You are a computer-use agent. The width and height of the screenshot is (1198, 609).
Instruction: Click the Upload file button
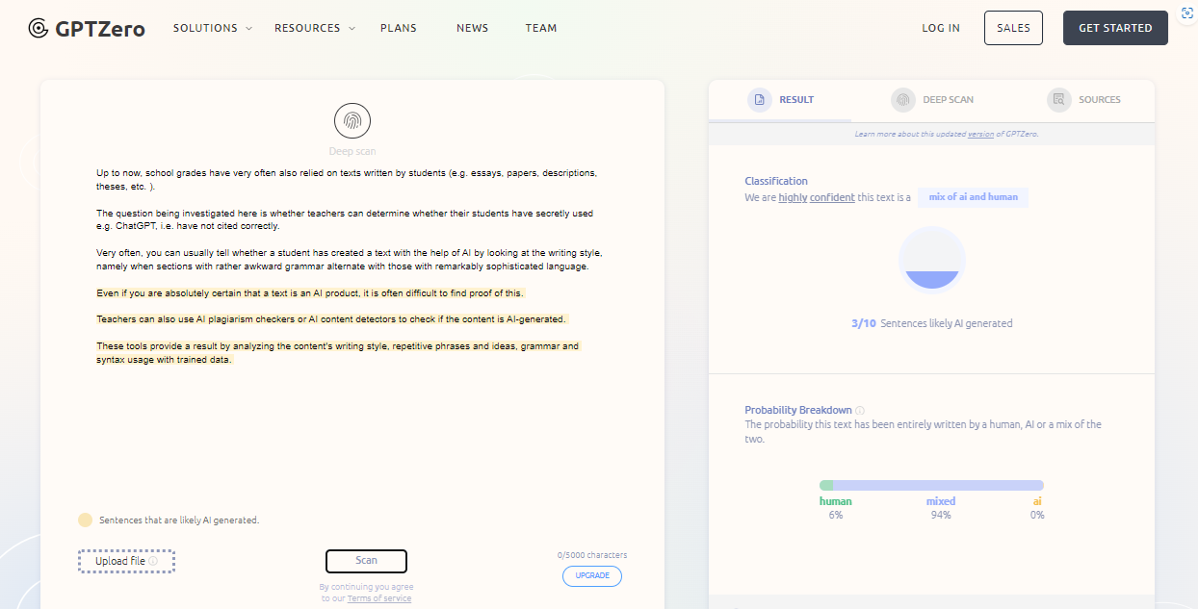pos(126,561)
